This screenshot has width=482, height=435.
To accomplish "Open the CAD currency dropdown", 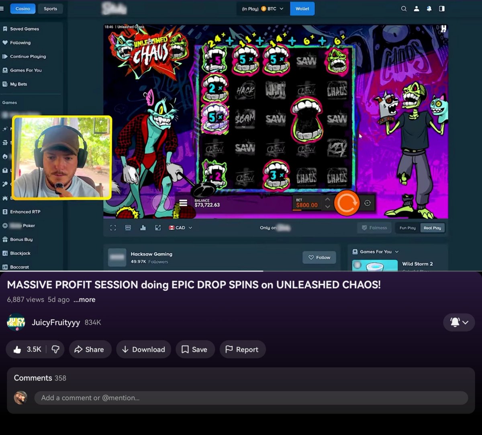I will 180,228.
